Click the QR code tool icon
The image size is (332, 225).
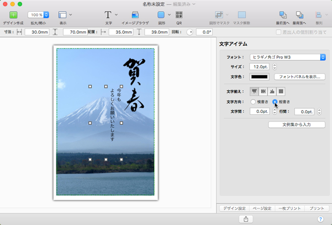click(x=179, y=15)
